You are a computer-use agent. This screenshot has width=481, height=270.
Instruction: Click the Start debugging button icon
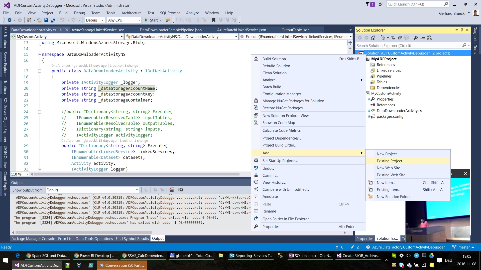pos(146,20)
